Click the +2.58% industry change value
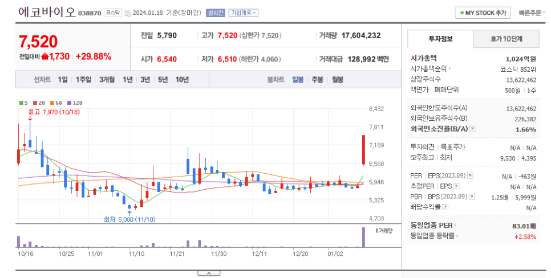Screen dimensions: 551x278 (525, 236)
